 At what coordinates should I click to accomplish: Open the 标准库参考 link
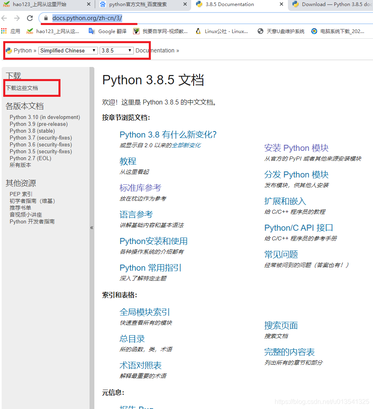[x=140, y=188]
